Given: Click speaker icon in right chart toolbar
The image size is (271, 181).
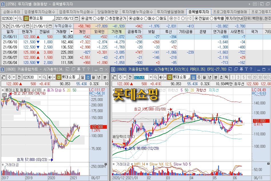Looking at the screenshot, I should tap(161, 77).
